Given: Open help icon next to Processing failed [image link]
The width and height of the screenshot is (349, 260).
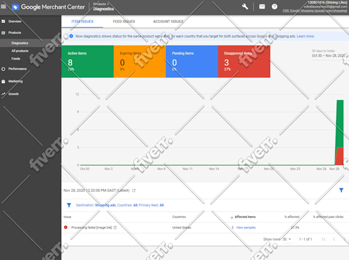Looking at the screenshot, I should [115, 228].
